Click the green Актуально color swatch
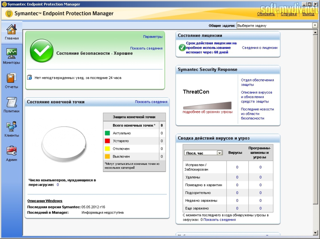Image resolution: width=320 pixels, height=239 pixels. (107, 133)
